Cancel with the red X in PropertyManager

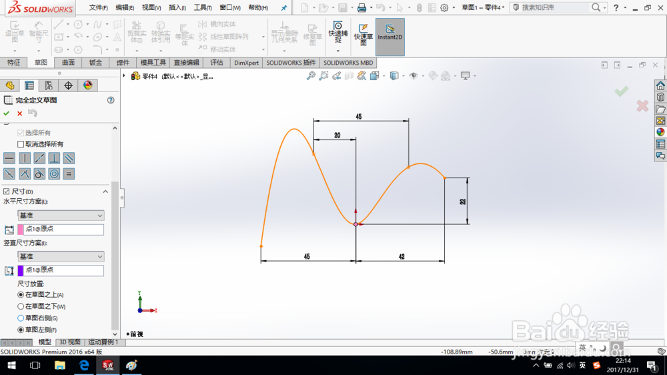coord(19,113)
